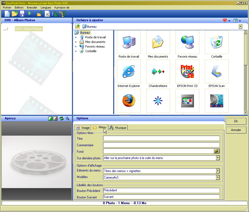Select the Internet Explorer thumbnail

tap(129, 71)
